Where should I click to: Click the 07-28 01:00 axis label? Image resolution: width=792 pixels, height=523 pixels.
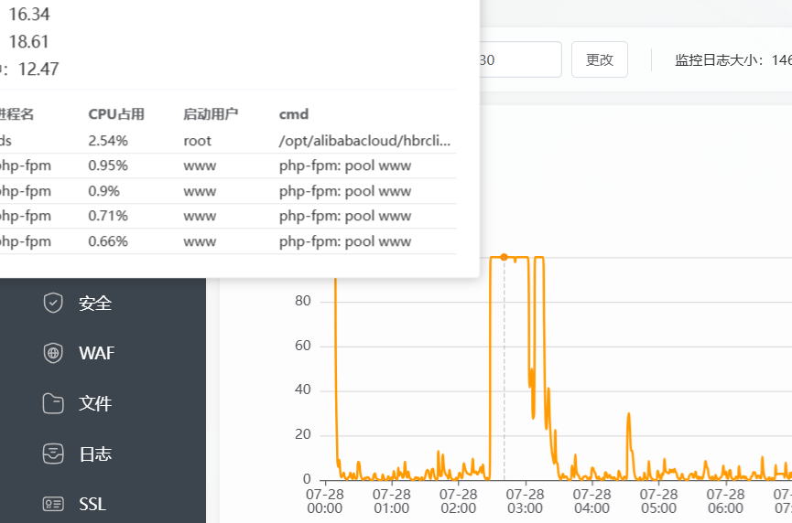[392, 501]
